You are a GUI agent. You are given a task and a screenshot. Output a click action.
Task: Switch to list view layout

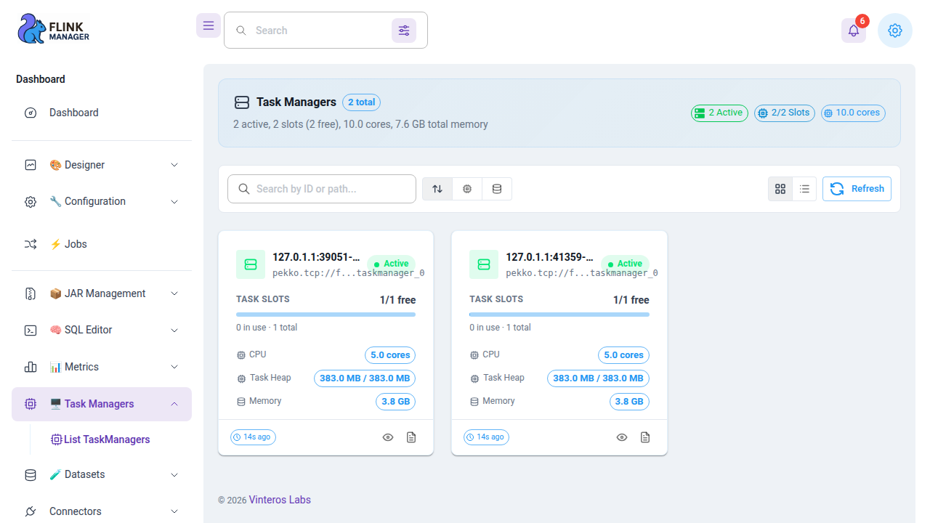click(804, 189)
